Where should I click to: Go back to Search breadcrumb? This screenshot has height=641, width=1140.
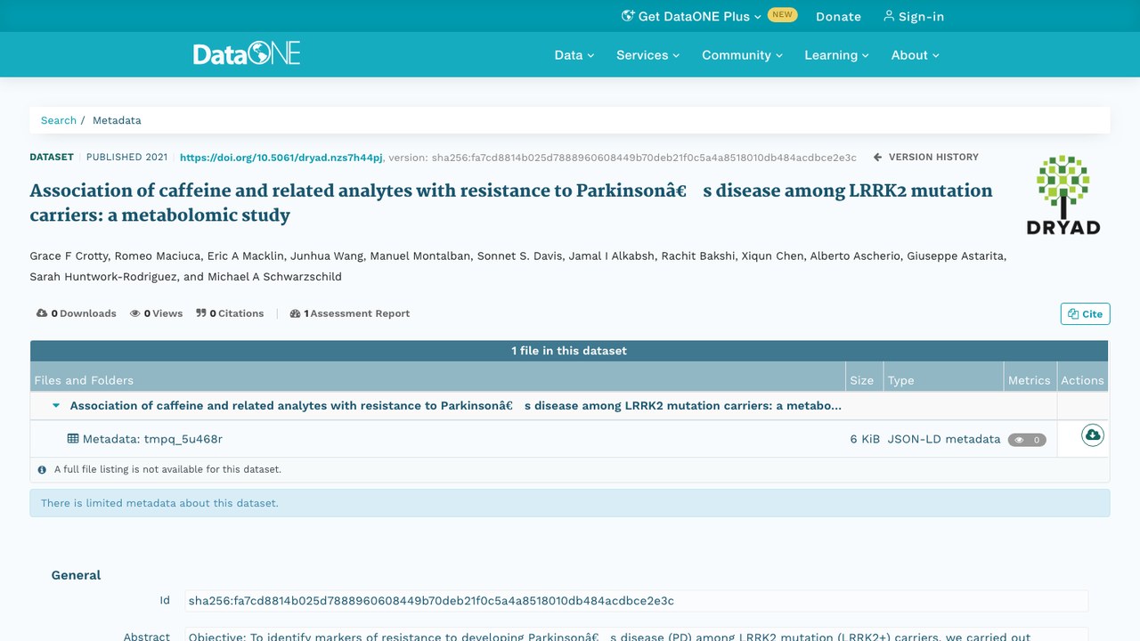point(59,120)
